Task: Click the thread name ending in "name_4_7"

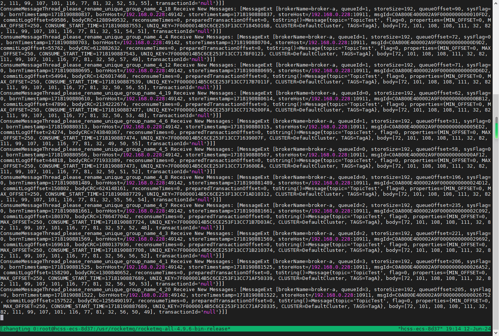Action: pos(84,205)
